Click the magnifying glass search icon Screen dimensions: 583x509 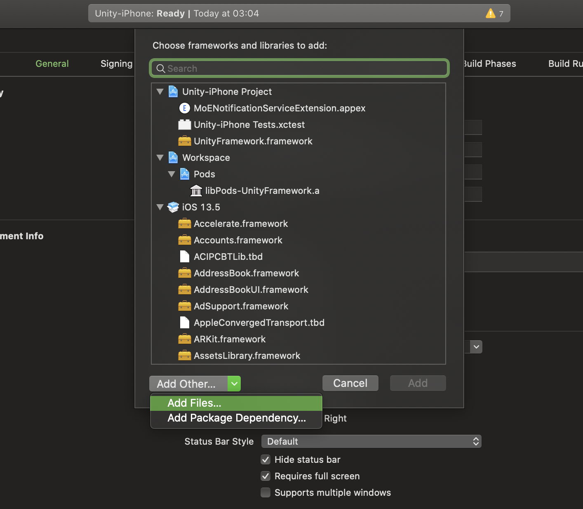click(161, 68)
